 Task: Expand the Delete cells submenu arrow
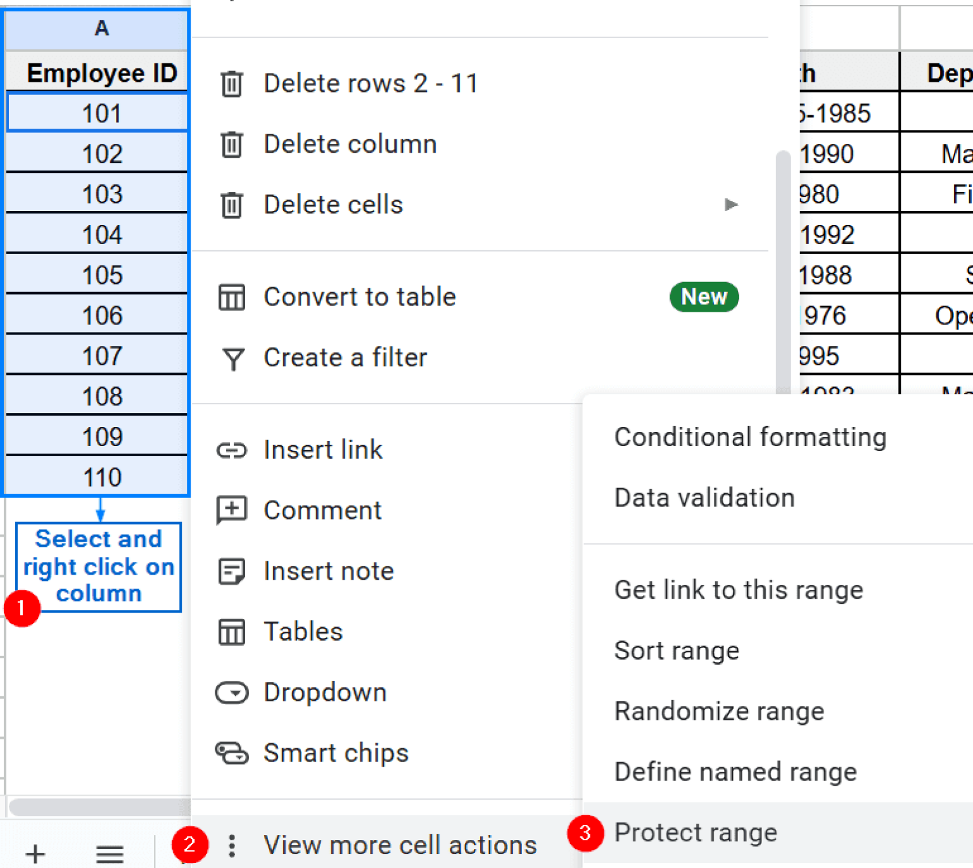coord(732,205)
